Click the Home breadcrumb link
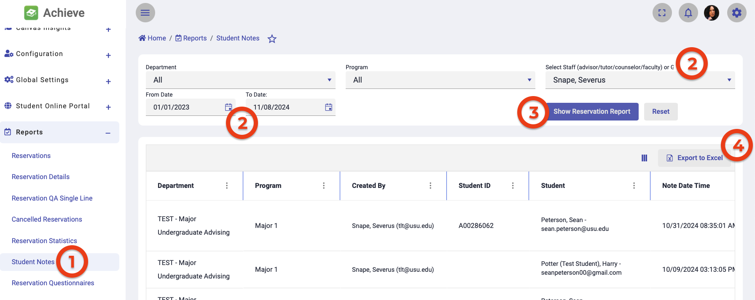 click(x=152, y=38)
